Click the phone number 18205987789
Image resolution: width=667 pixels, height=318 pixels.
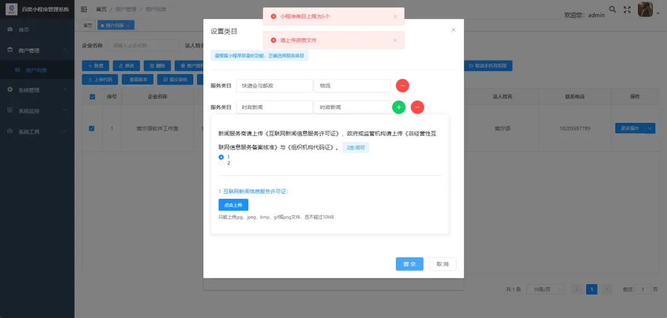click(575, 128)
